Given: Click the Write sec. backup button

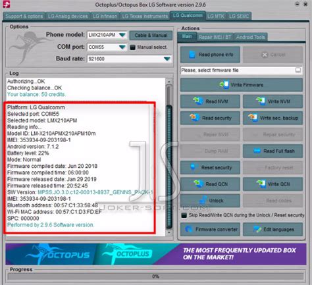Looking at the screenshot, I should coord(273,118).
